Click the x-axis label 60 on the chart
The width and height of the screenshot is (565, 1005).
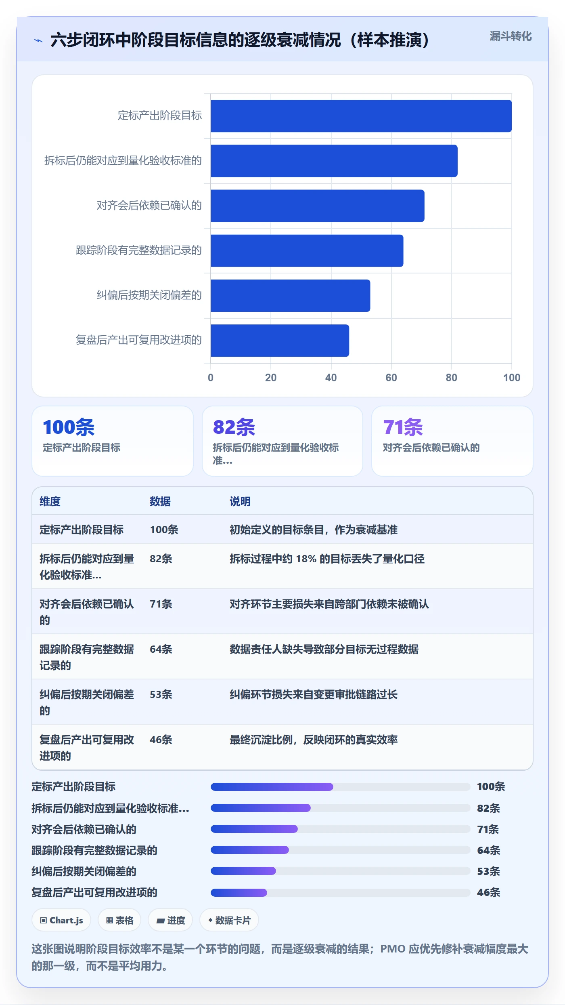(x=391, y=378)
